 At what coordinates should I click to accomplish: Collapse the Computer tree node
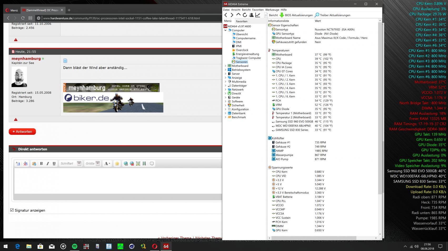(x=225, y=30)
